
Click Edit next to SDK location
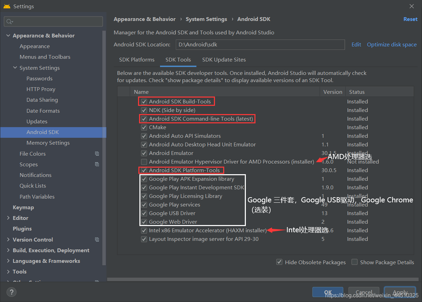[x=356, y=45]
